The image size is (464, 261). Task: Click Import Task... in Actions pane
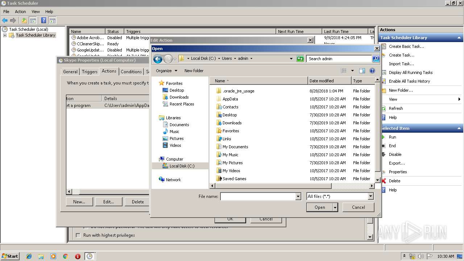point(401,64)
